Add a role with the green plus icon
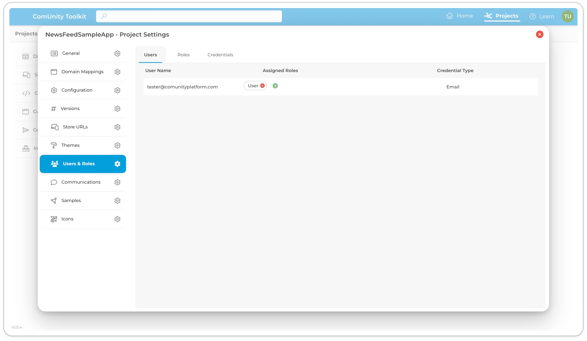Screen dimensions: 587x341 point(275,86)
